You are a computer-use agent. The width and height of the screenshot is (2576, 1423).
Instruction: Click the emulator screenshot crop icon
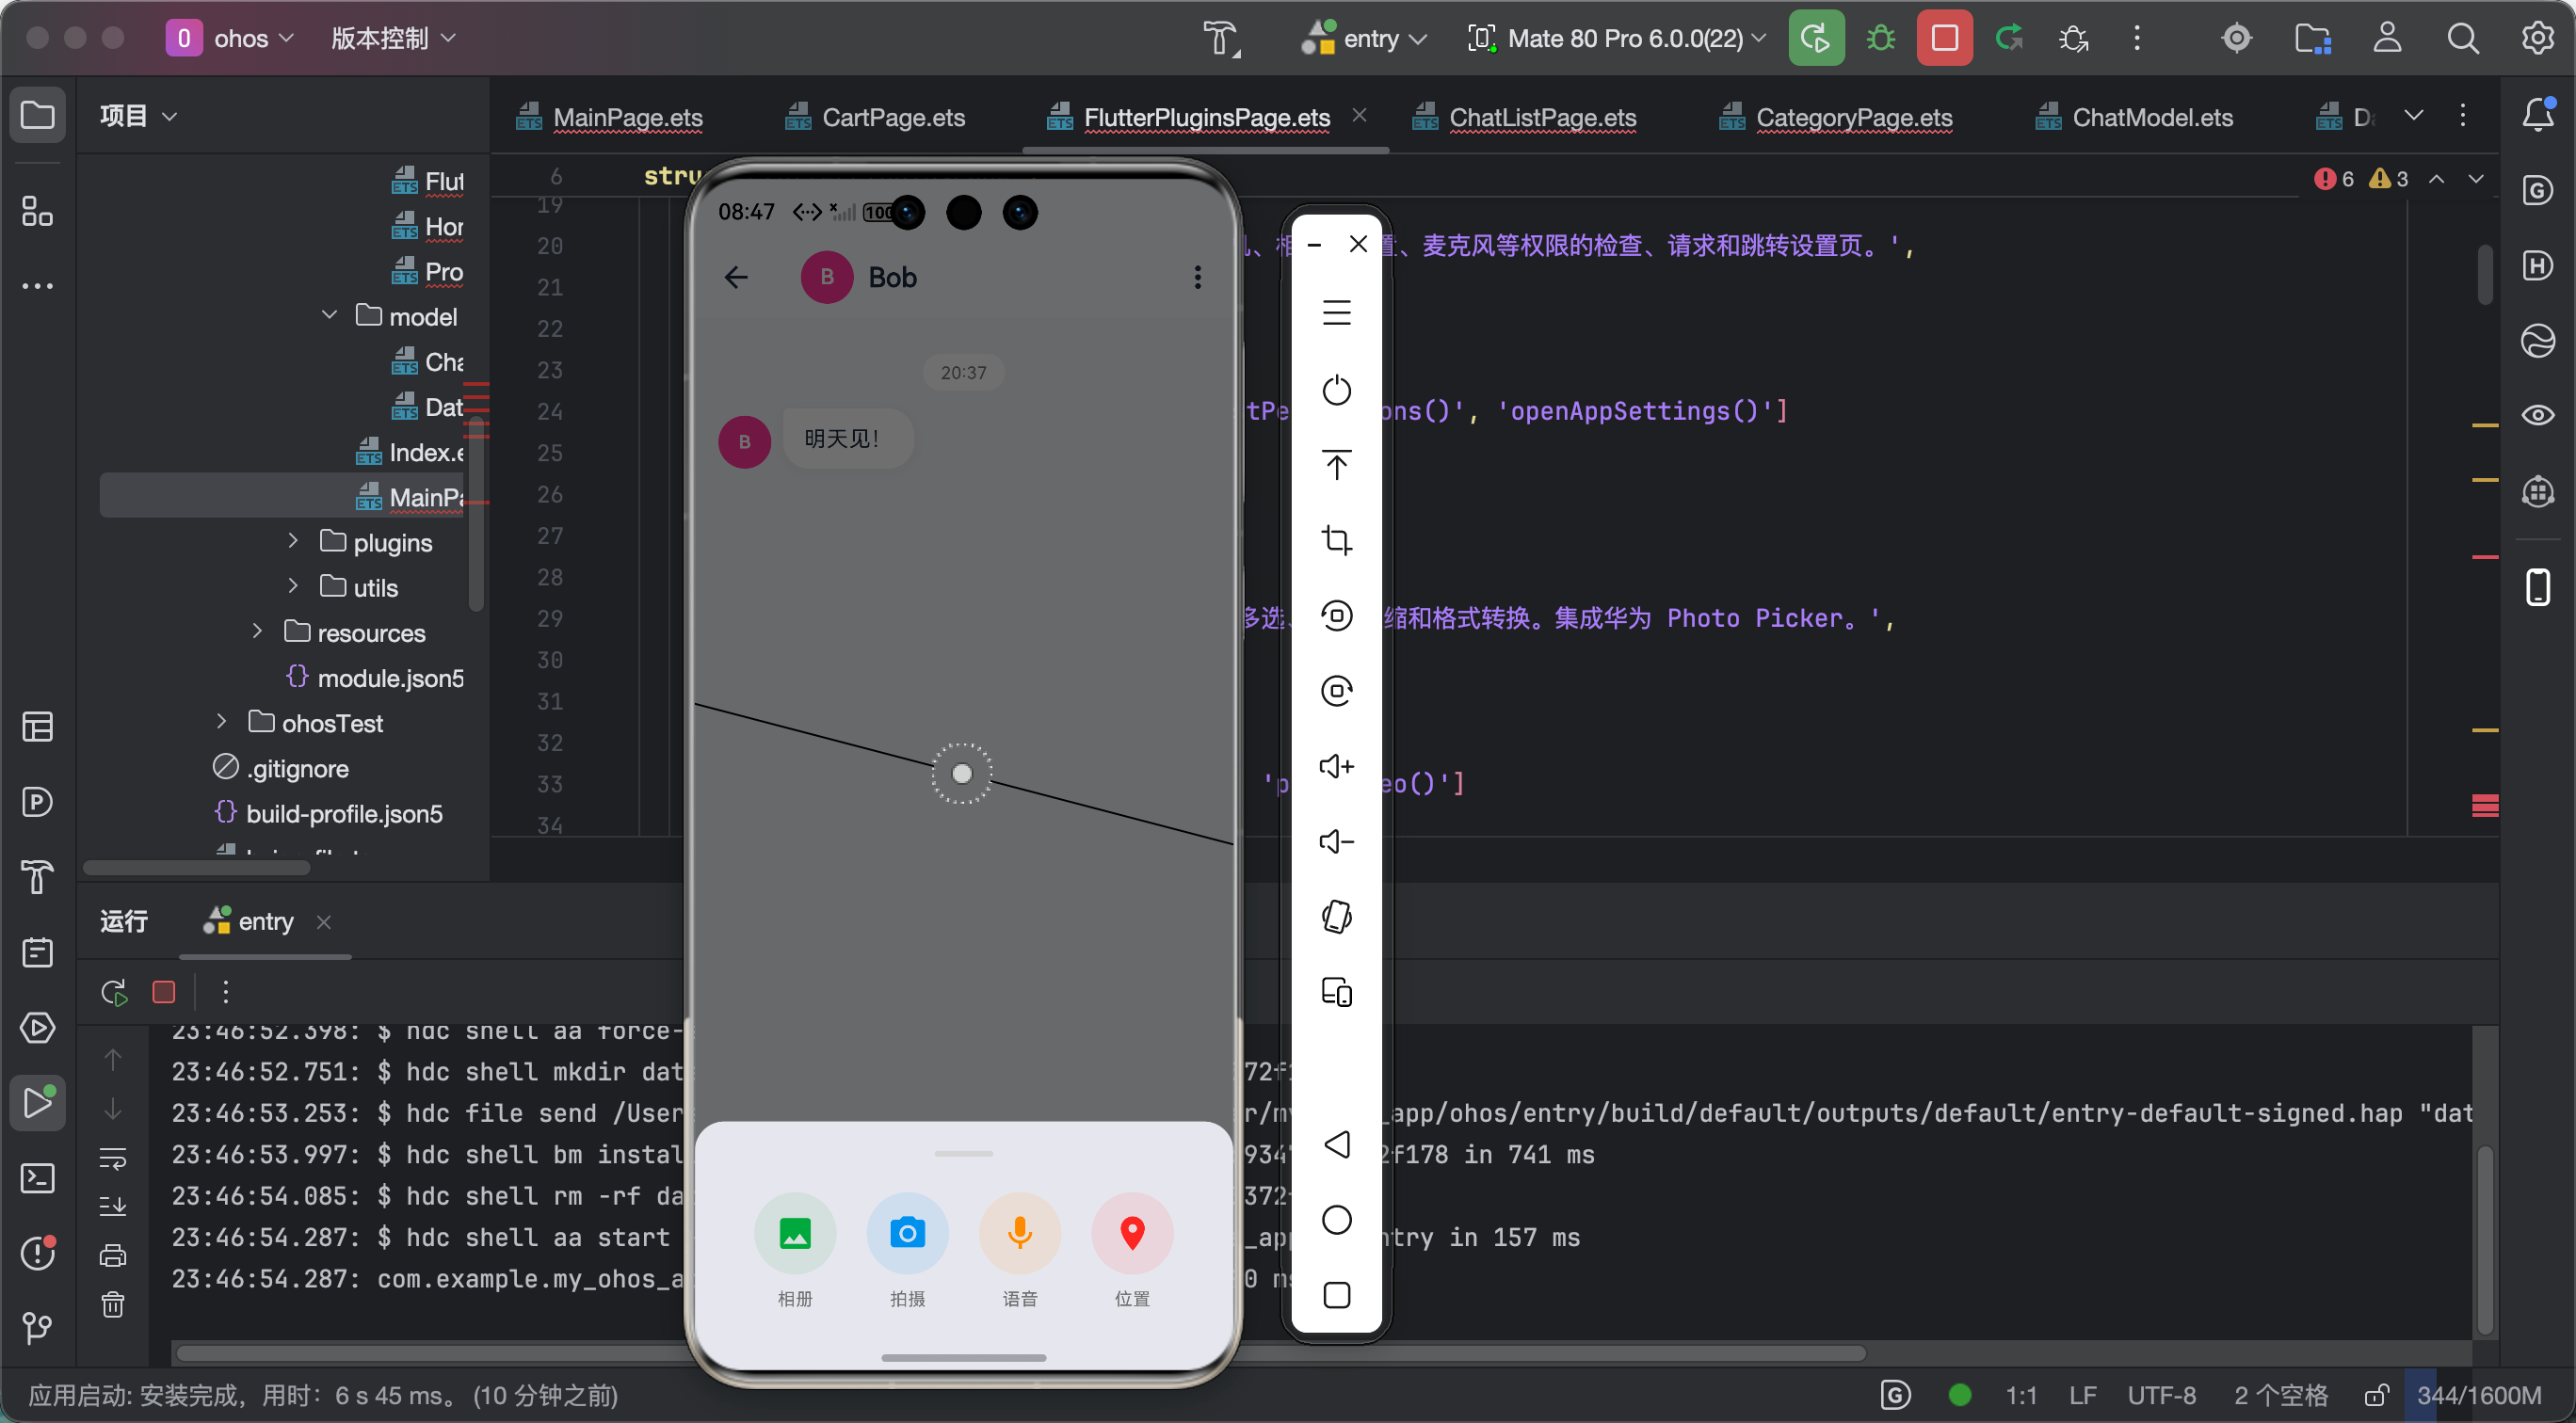coord(1336,540)
